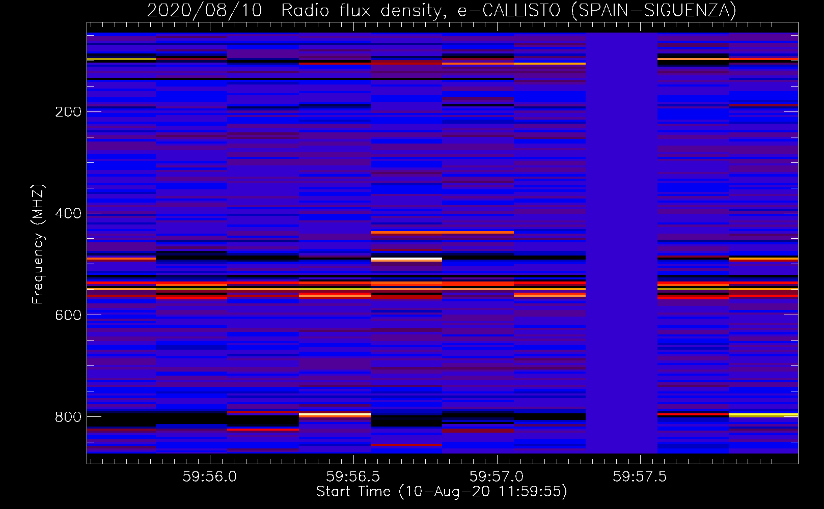The image size is (824, 509).
Task: Click the '59:57.0' time tick label
Action: click(497, 477)
